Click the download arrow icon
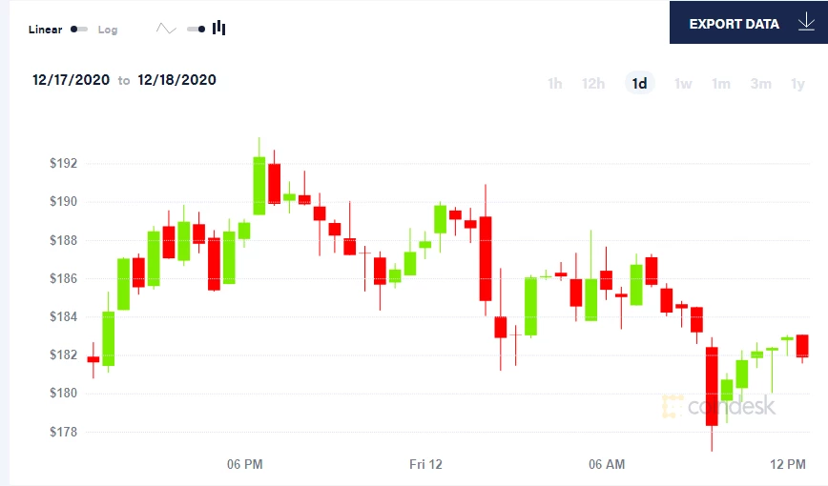 tap(806, 22)
